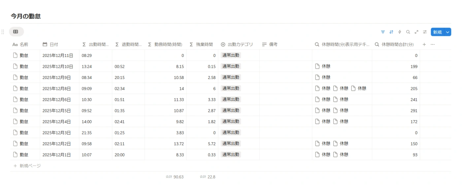Click the 合計 90.63 summary at table bottom
The width and height of the screenshot is (462, 187).
(x=175, y=177)
